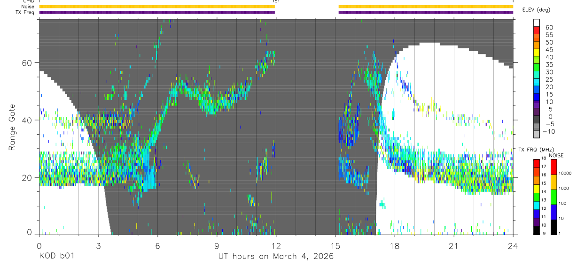Click the '13' value on the TX FRQ scale
577x266 pixels.
(x=543, y=200)
